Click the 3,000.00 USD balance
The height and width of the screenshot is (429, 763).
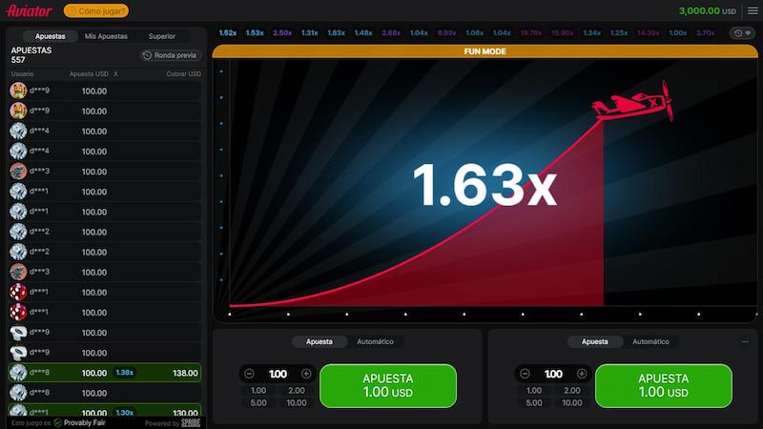tap(707, 10)
